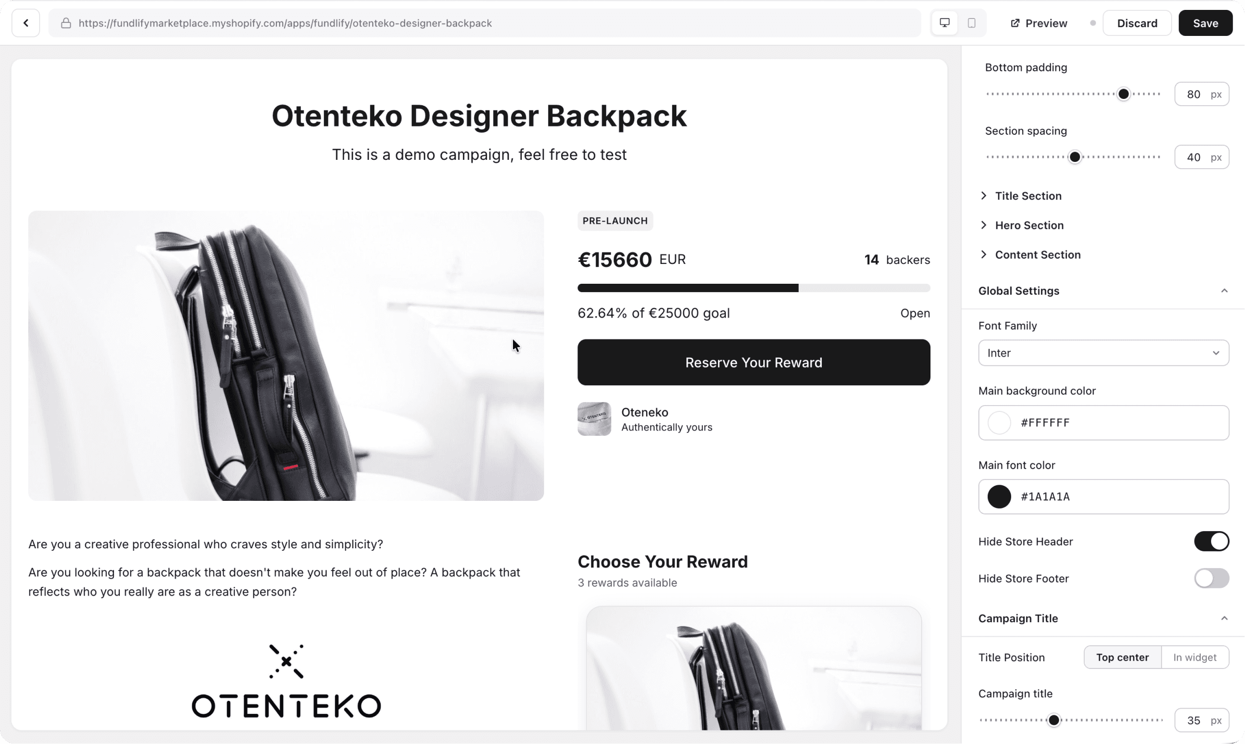Switch to desktop preview icon
This screenshot has width=1245, height=744.
[x=945, y=23]
